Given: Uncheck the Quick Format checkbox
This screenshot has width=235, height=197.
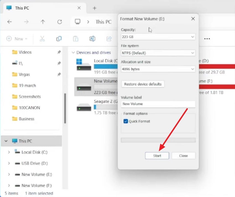Looking at the screenshot, I should pyautogui.click(x=126, y=121).
